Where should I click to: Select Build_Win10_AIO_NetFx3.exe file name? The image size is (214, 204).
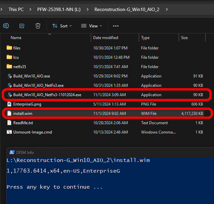pos(39,85)
